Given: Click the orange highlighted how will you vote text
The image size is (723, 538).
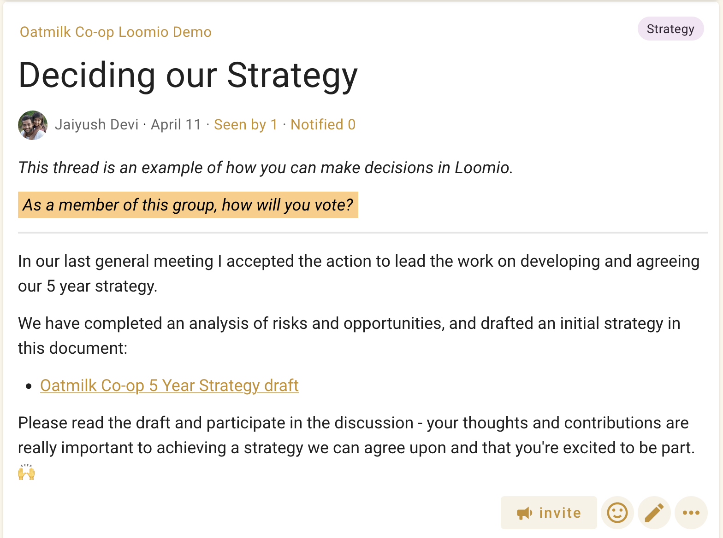Looking at the screenshot, I should pyautogui.click(x=188, y=205).
